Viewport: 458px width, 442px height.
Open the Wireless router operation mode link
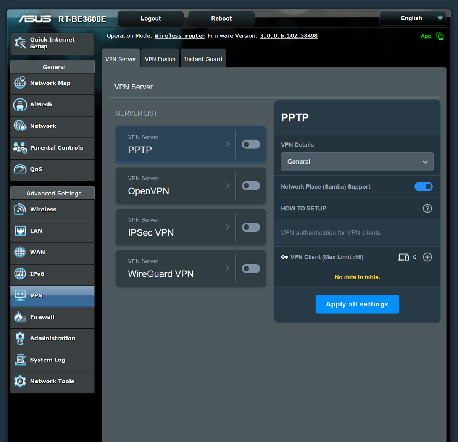pyautogui.click(x=180, y=36)
